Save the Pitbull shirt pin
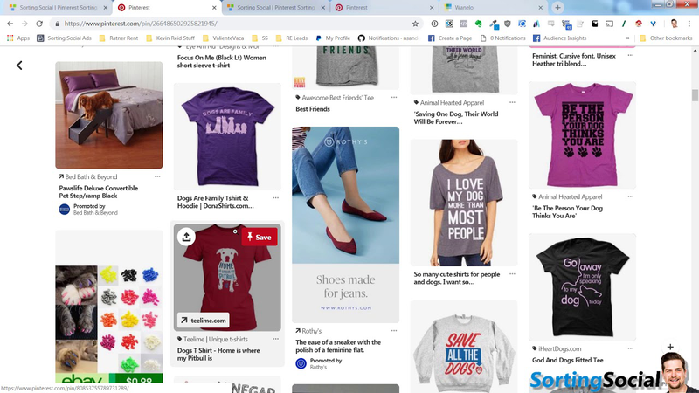The width and height of the screenshot is (699, 393). pos(259,237)
